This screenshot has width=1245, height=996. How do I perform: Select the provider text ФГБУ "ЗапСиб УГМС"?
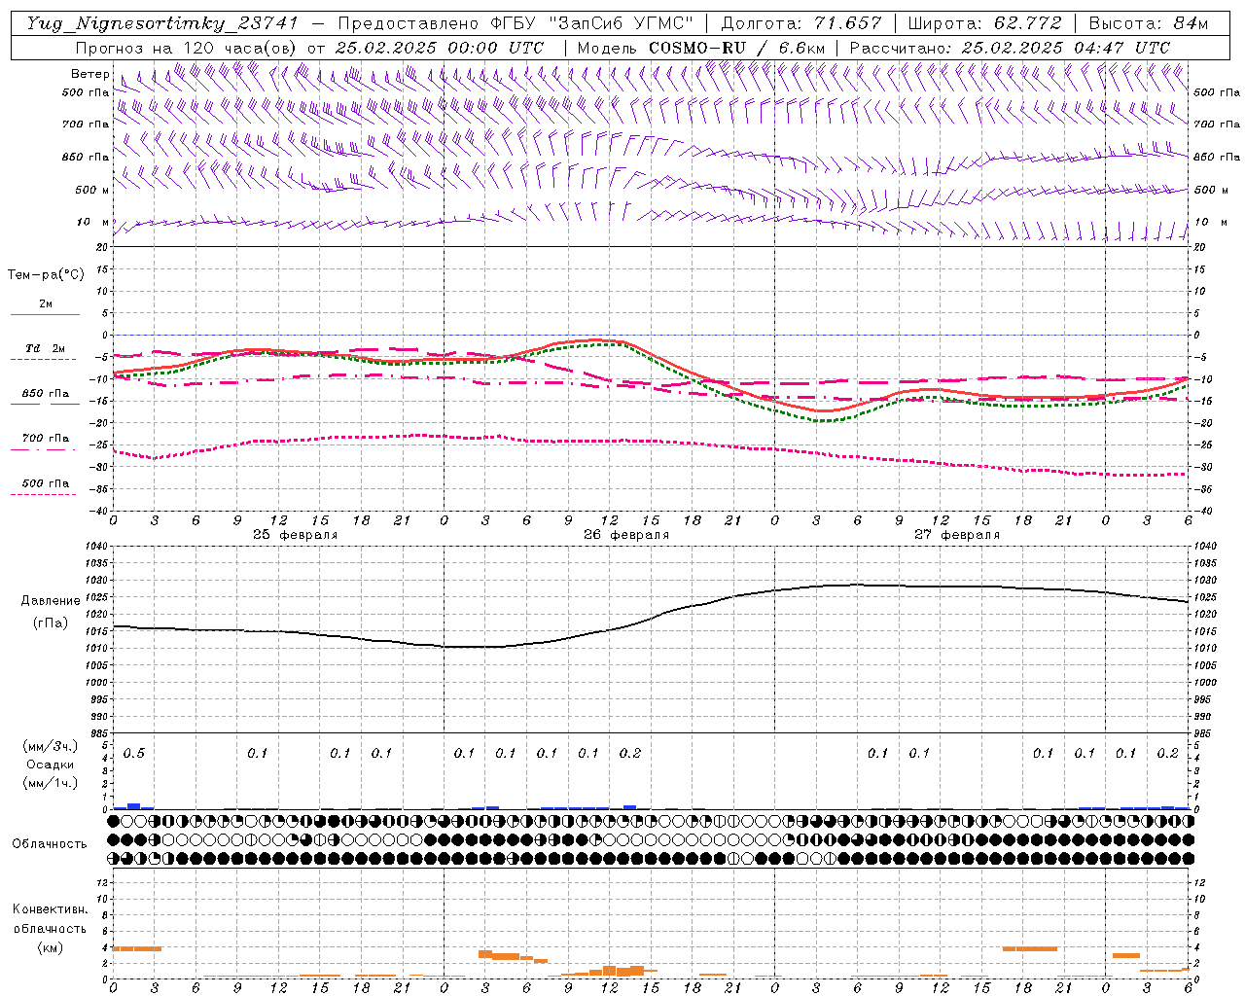[x=589, y=23]
